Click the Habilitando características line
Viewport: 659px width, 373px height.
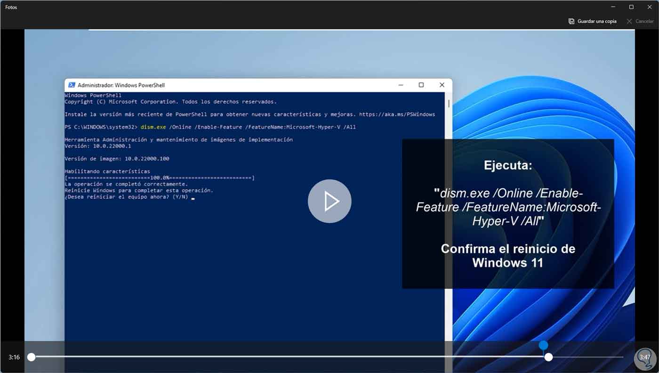[x=107, y=171]
